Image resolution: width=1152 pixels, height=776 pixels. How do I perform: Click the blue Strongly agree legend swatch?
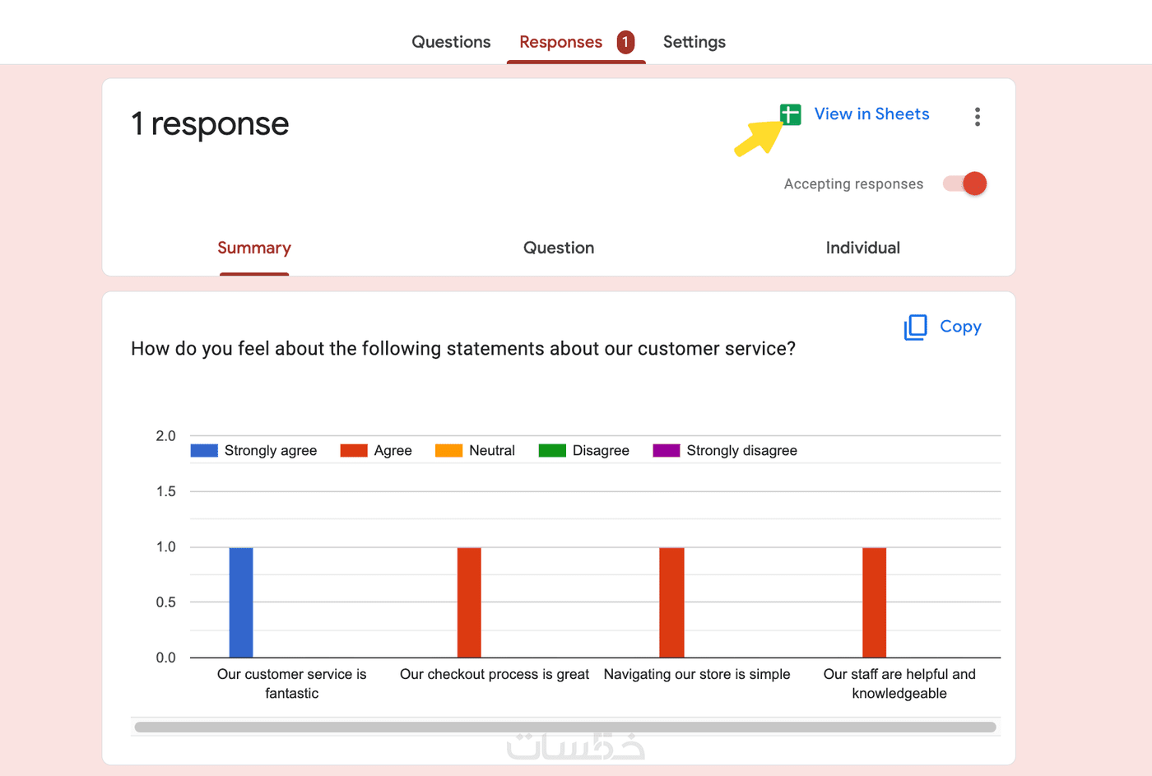coord(204,450)
